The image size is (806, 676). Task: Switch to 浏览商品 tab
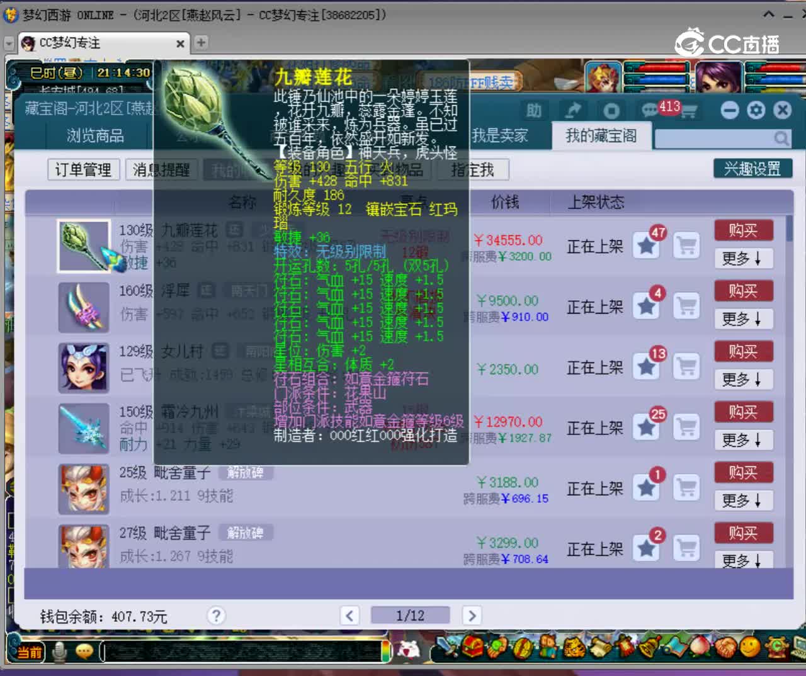point(95,136)
